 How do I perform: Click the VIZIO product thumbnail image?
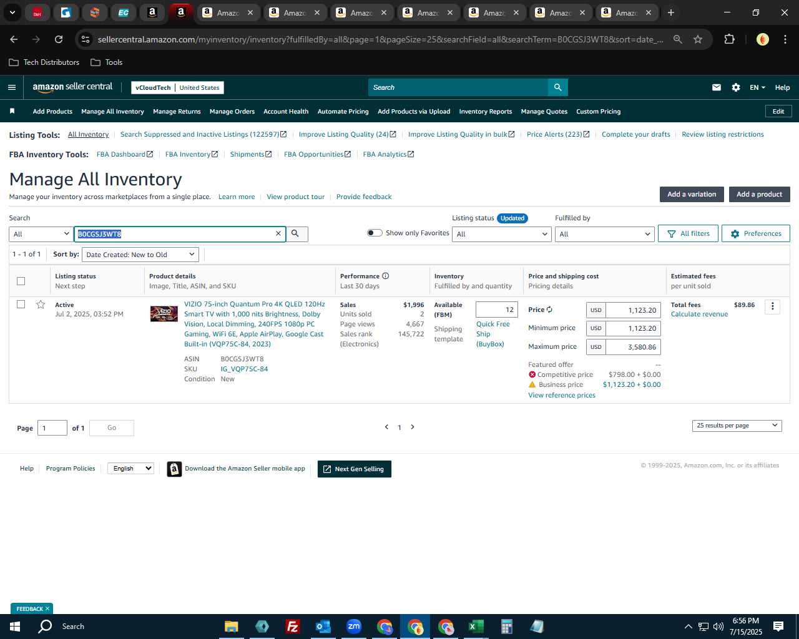164,314
